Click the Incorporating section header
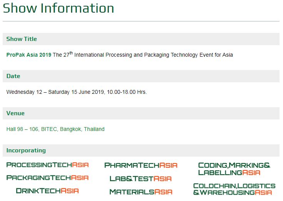The height and width of the screenshot is (201, 283). point(141,150)
